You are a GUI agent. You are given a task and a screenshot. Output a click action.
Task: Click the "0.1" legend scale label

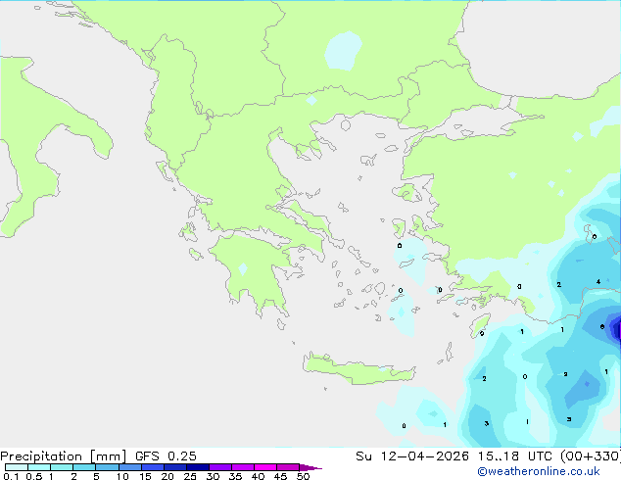point(11,476)
